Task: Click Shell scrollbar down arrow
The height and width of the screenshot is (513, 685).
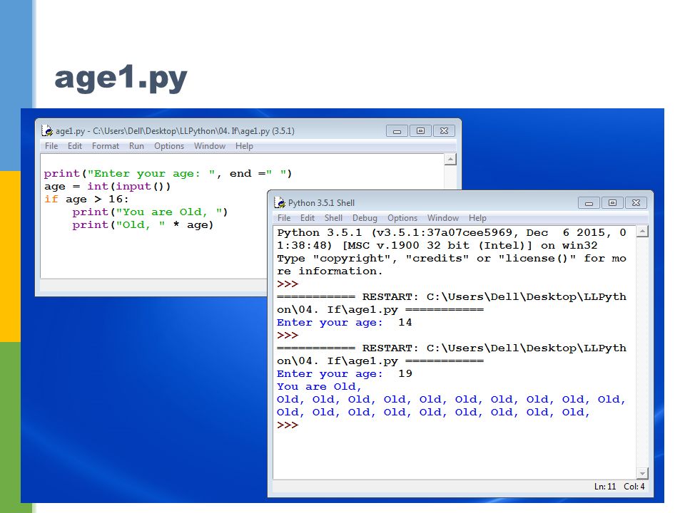Action: [x=642, y=473]
